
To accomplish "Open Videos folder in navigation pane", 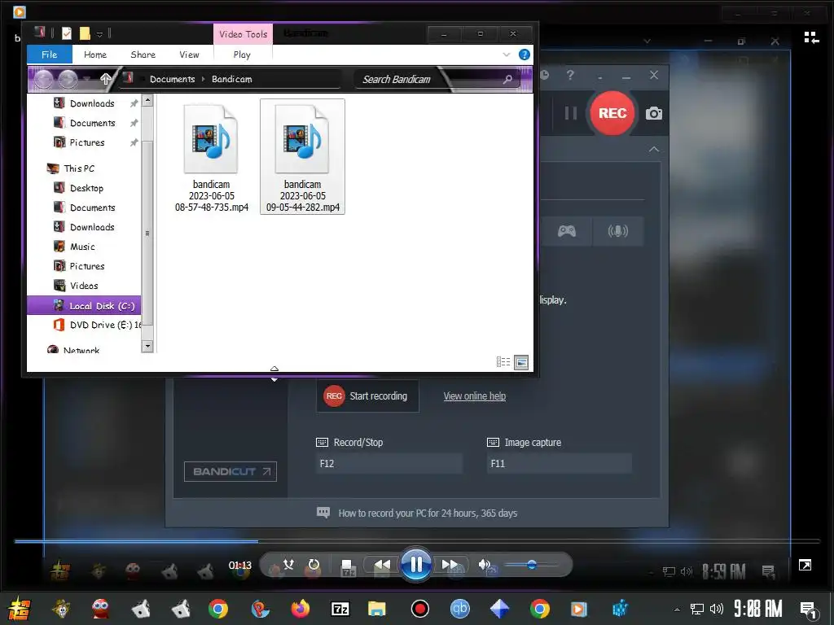I will 84,286.
